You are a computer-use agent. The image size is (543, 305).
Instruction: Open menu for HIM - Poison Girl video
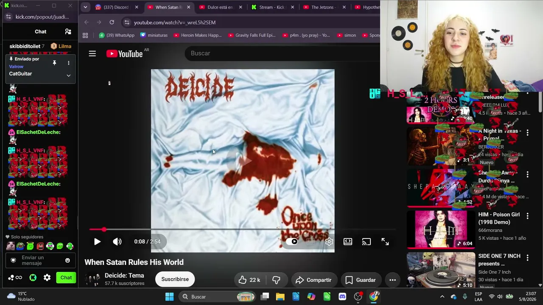tap(527, 216)
